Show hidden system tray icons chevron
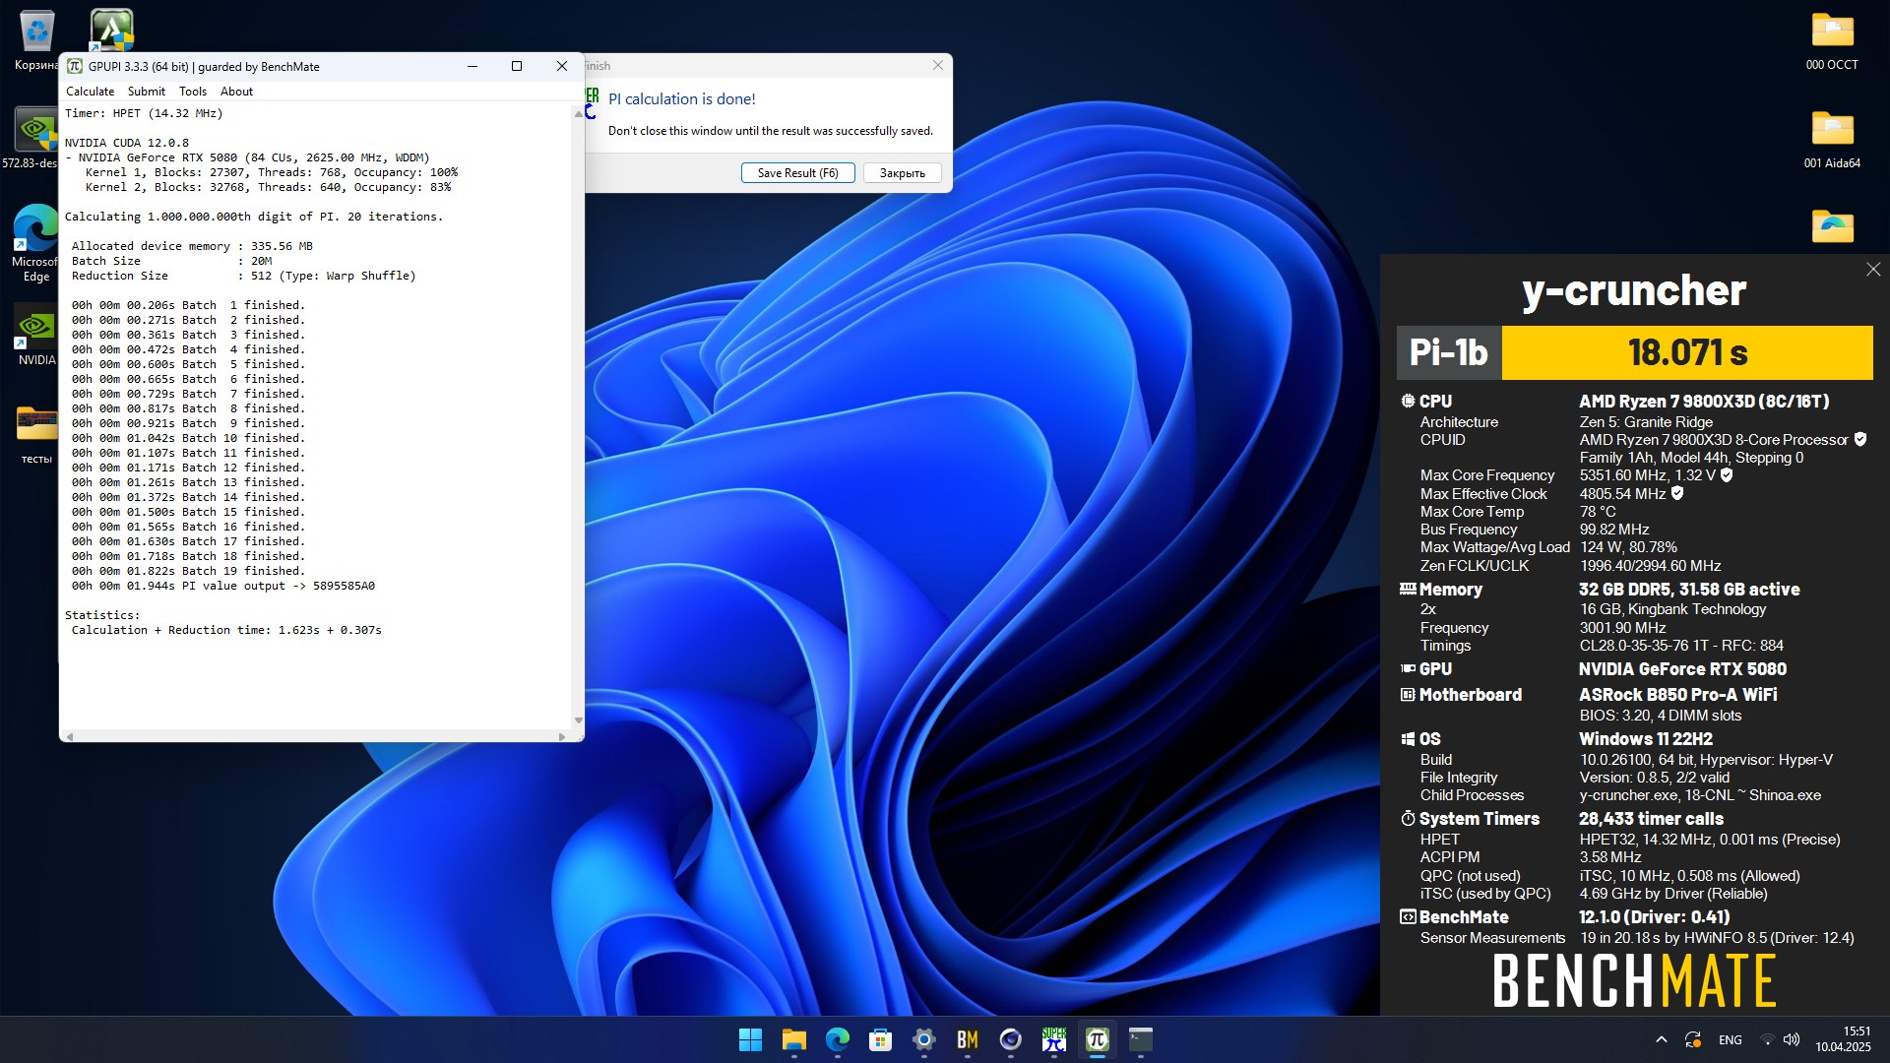 pyautogui.click(x=1661, y=1039)
